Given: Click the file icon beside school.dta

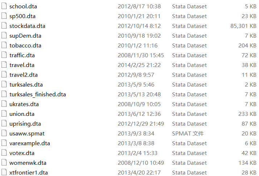Looking at the screenshot, I should click(x=4, y=6).
